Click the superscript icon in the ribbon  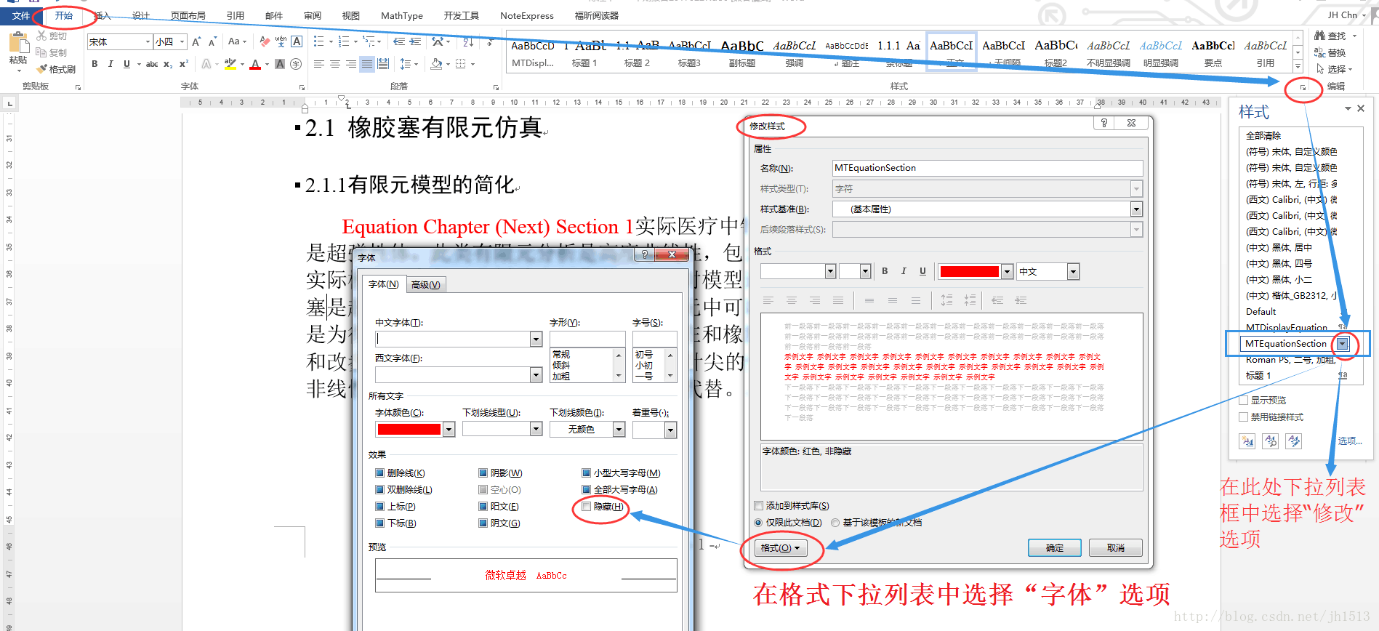(x=184, y=64)
